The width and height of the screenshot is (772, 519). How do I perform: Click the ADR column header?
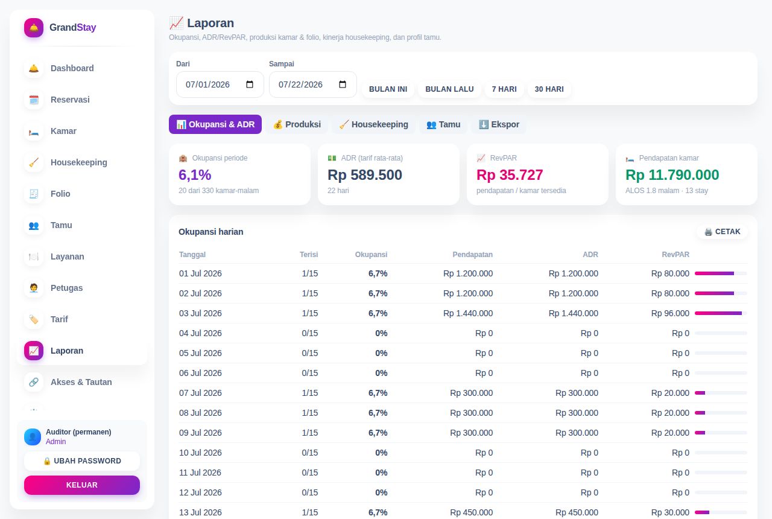[590, 255]
